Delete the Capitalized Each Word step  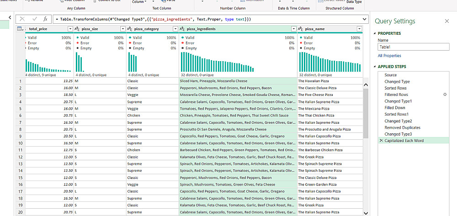(381, 141)
